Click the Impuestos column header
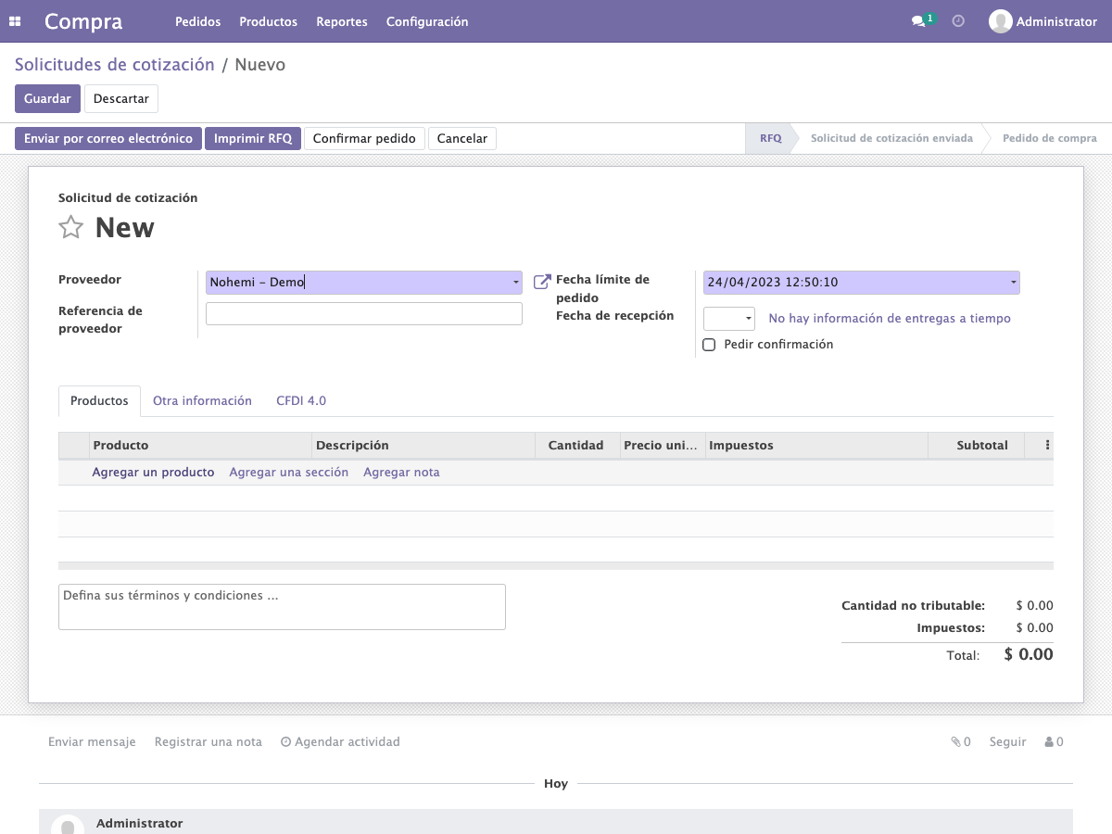The width and height of the screenshot is (1112, 834). (816, 446)
